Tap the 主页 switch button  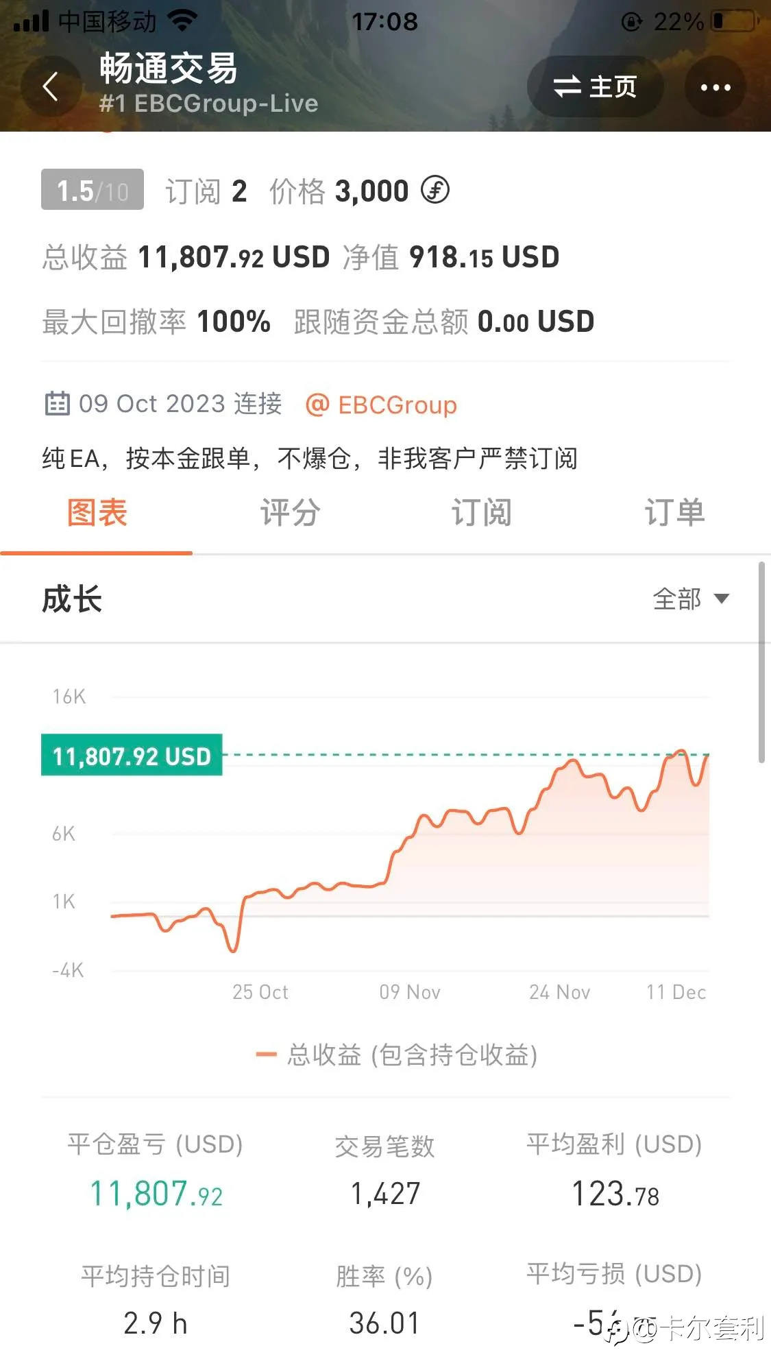coord(595,87)
